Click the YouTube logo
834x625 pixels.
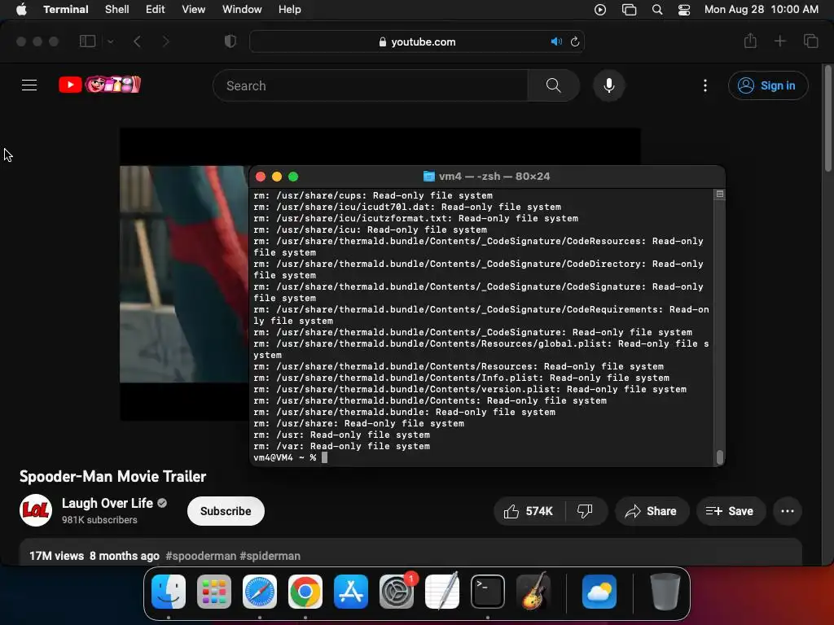[99, 85]
